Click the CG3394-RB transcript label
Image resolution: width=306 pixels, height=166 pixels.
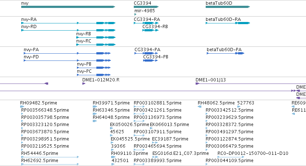155,27
